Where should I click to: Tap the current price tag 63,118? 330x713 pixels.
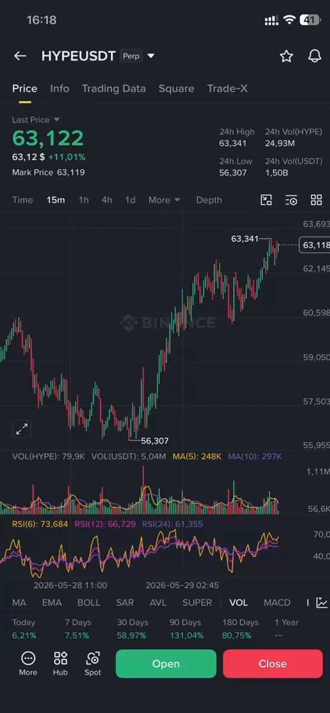(x=315, y=245)
